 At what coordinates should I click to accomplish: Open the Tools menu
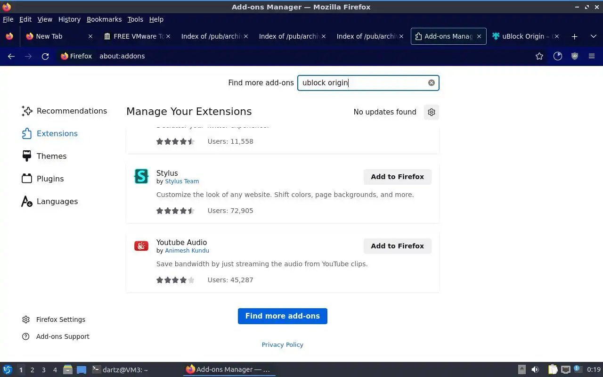pos(135,19)
